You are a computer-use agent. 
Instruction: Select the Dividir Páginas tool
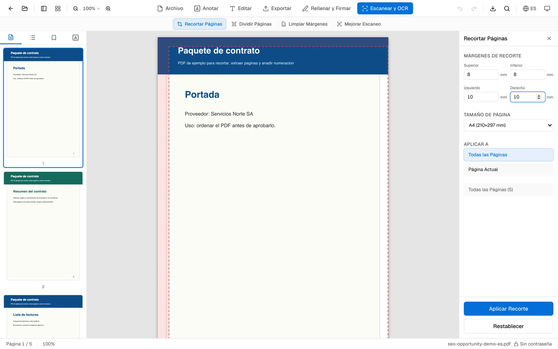point(251,24)
